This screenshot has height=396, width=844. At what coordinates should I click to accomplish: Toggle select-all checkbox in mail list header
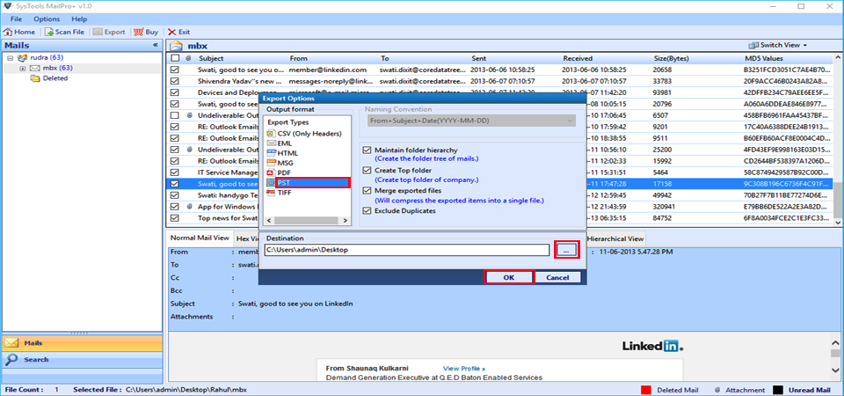(175, 58)
